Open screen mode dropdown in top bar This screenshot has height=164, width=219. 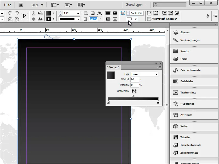68,5
